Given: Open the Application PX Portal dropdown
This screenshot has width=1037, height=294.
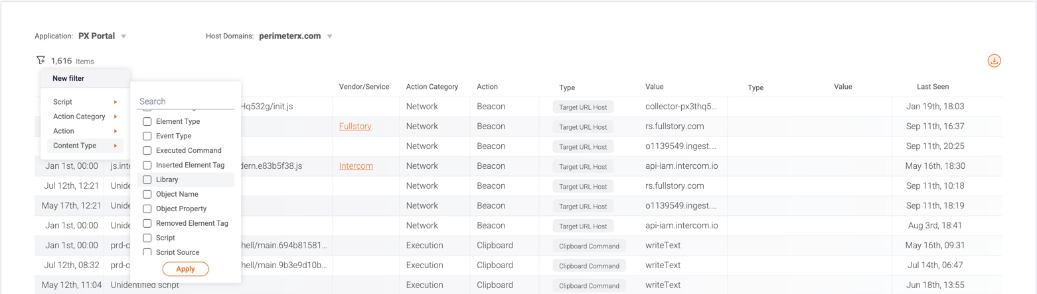Looking at the screenshot, I should click(123, 36).
